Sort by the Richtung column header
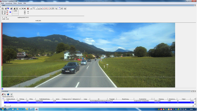 22,99
